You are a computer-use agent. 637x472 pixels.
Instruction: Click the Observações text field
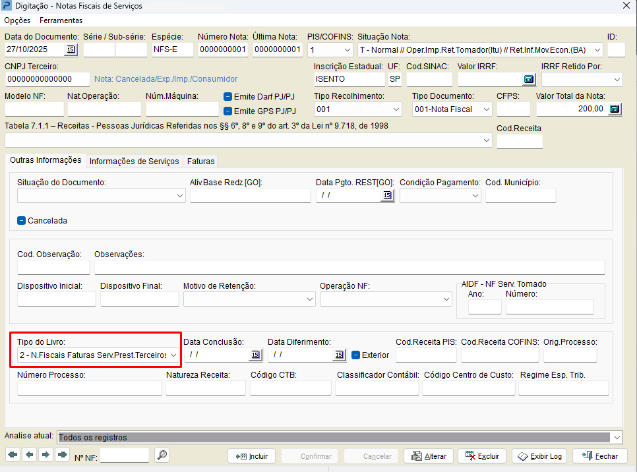[x=349, y=267]
